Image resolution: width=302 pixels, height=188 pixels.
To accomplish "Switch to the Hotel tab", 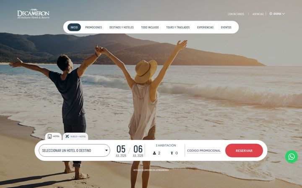I will pos(53,136).
